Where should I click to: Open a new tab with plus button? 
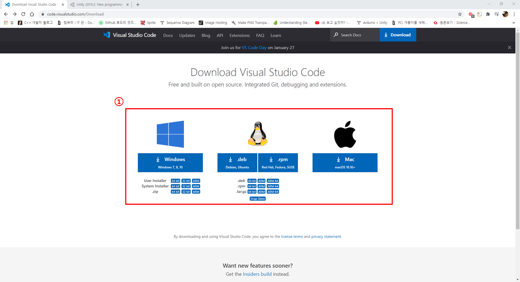(x=138, y=4)
